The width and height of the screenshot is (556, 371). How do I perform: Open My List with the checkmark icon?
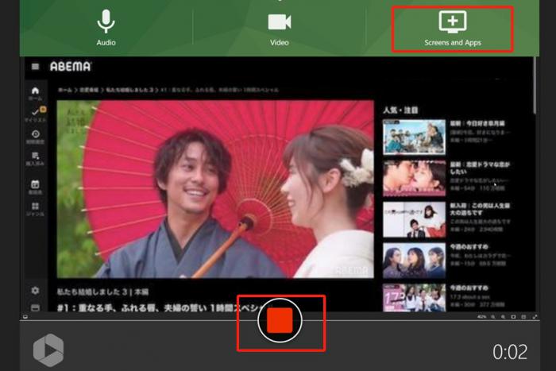point(35,114)
